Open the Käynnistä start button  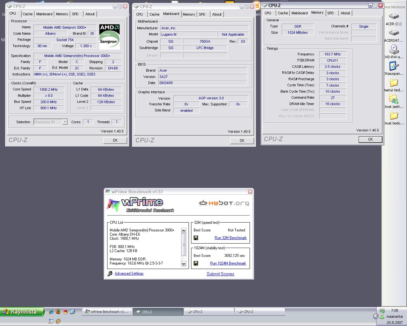22,312
